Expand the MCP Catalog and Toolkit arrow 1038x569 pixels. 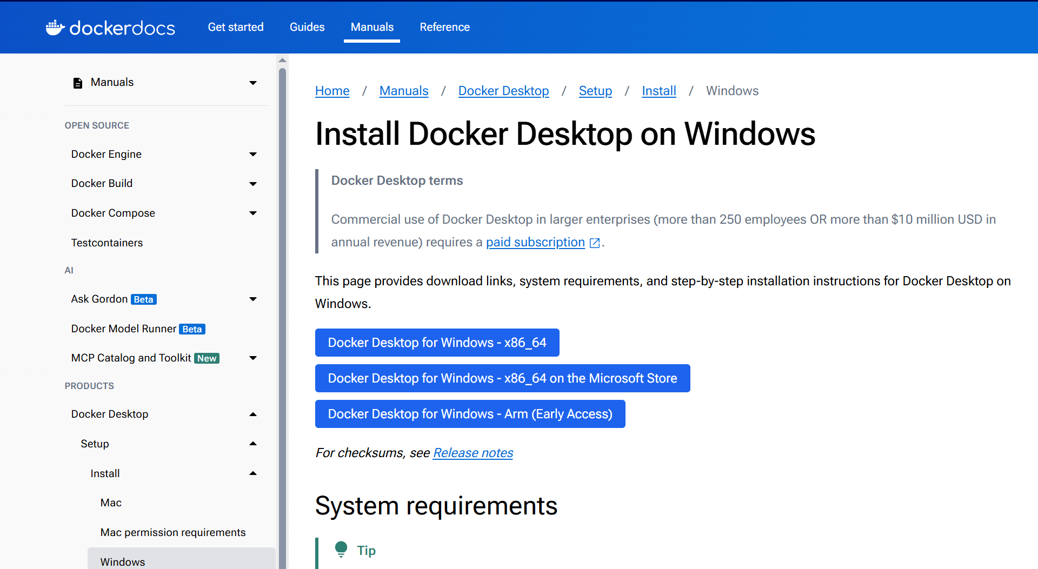pyautogui.click(x=253, y=358)
